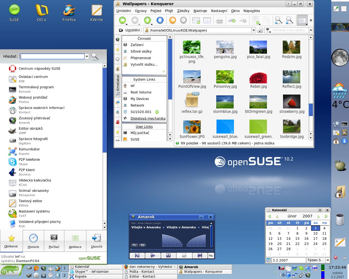Pause playback in Amarok
Image resolution: width=349 pixels, height=279 pixels.
(x=168, y=256)
